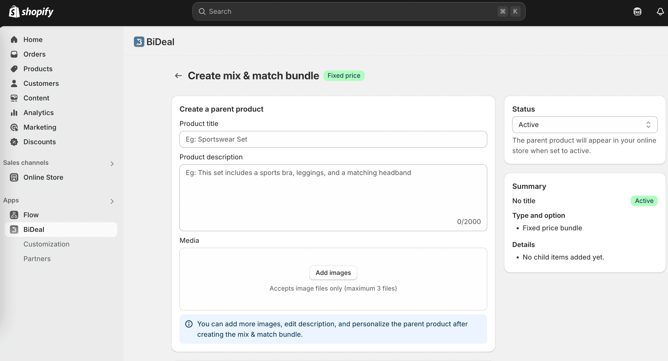Click the search magnifier icon
668x361 pixels.
(202, 11)
